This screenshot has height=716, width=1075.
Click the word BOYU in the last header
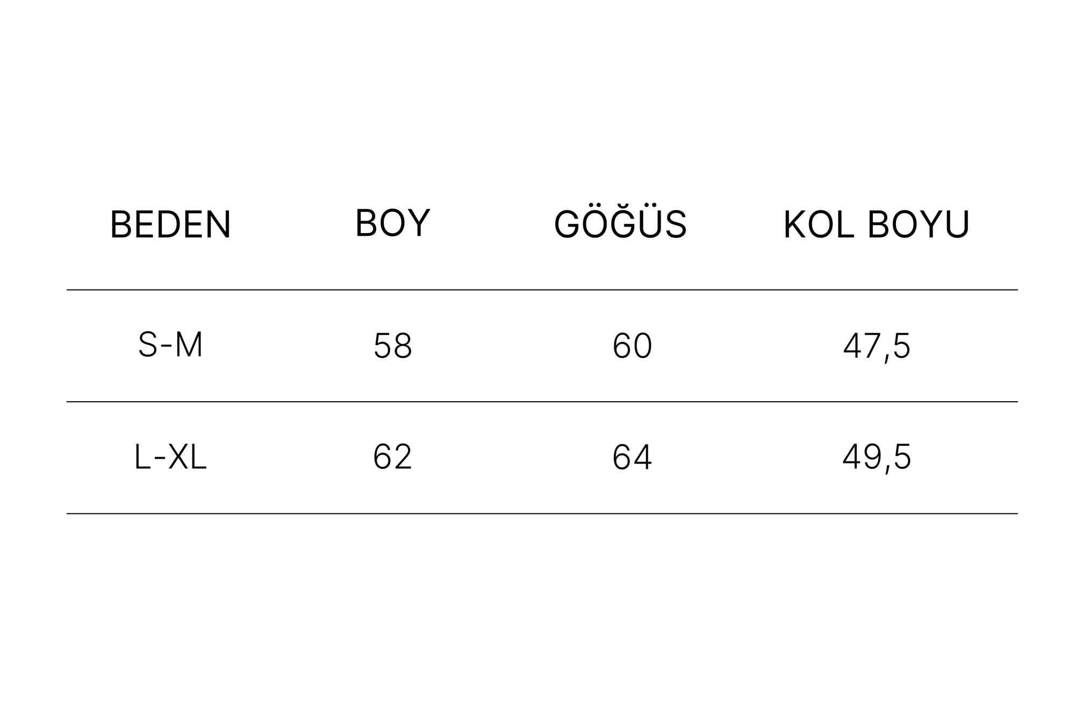pyautogui.click(x=918, y=225)
